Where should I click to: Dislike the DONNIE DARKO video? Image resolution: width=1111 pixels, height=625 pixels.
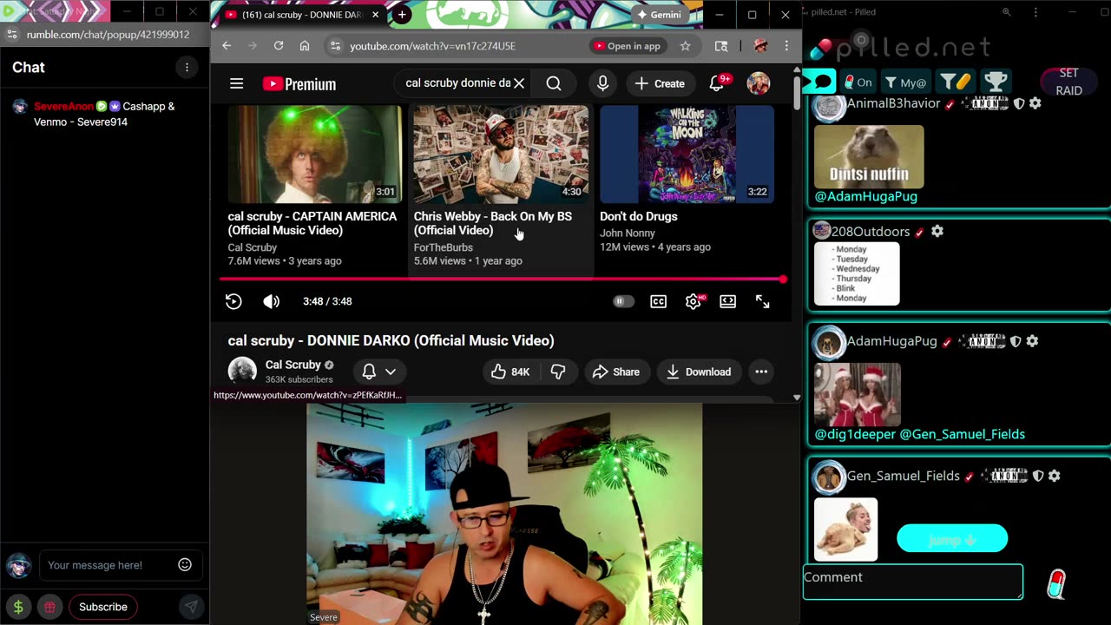click(558, 372)
